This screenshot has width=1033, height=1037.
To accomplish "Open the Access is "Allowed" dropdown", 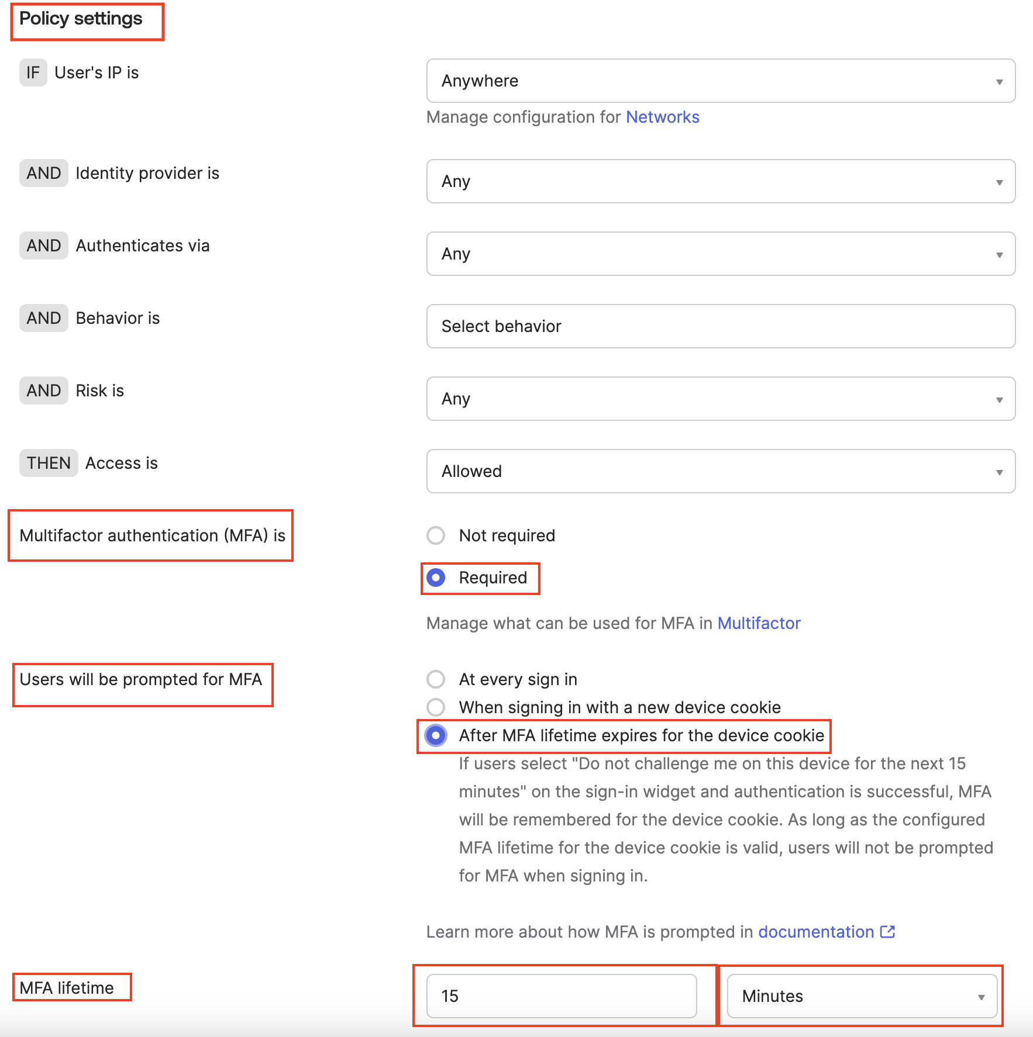I will click(x=721, y=471).
